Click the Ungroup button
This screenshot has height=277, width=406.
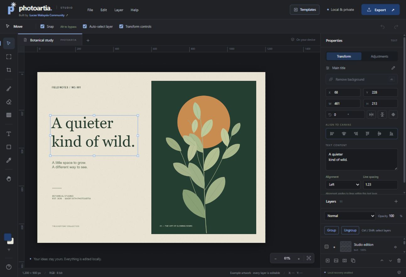(x=350, y=230)
